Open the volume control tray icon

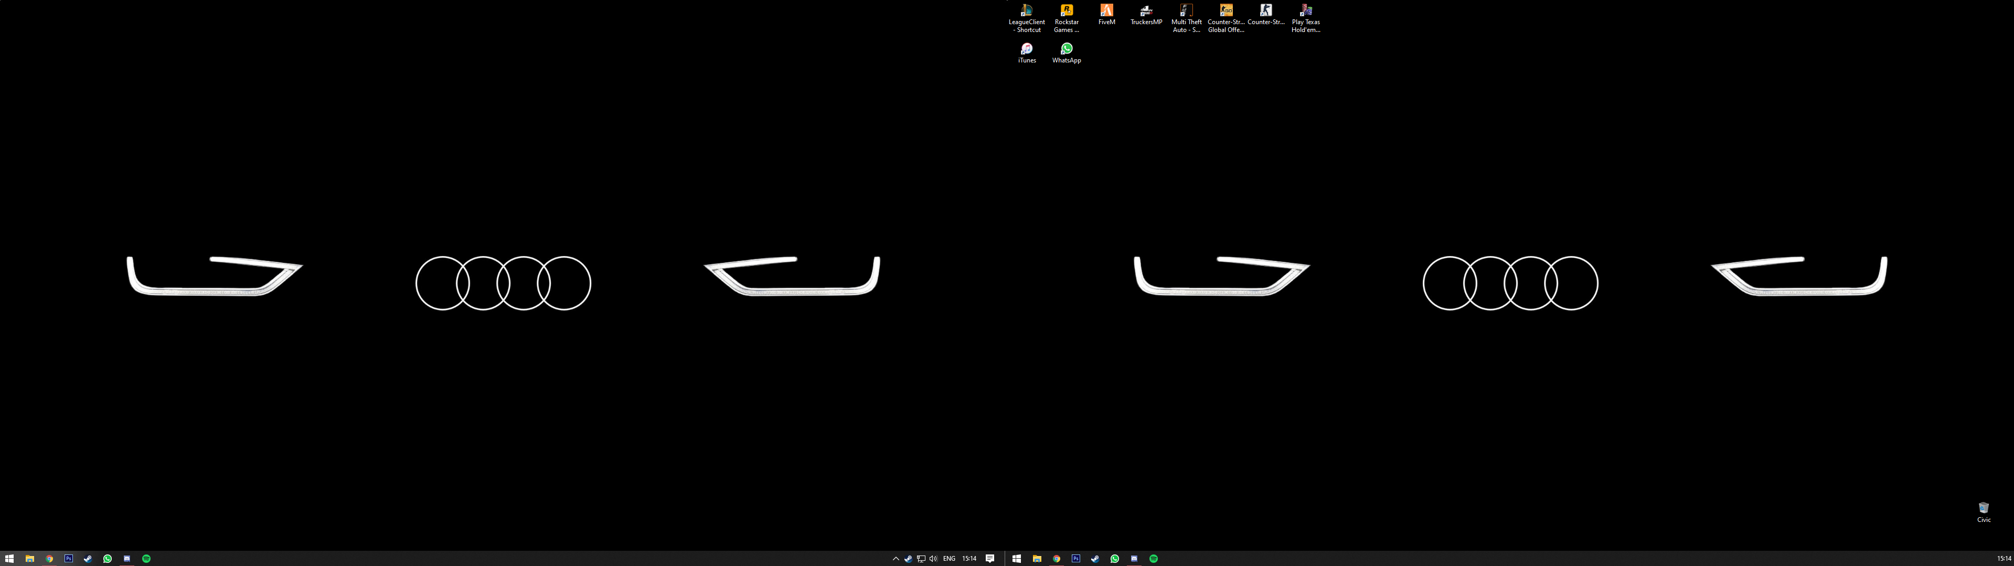click(x=933, y=558)
